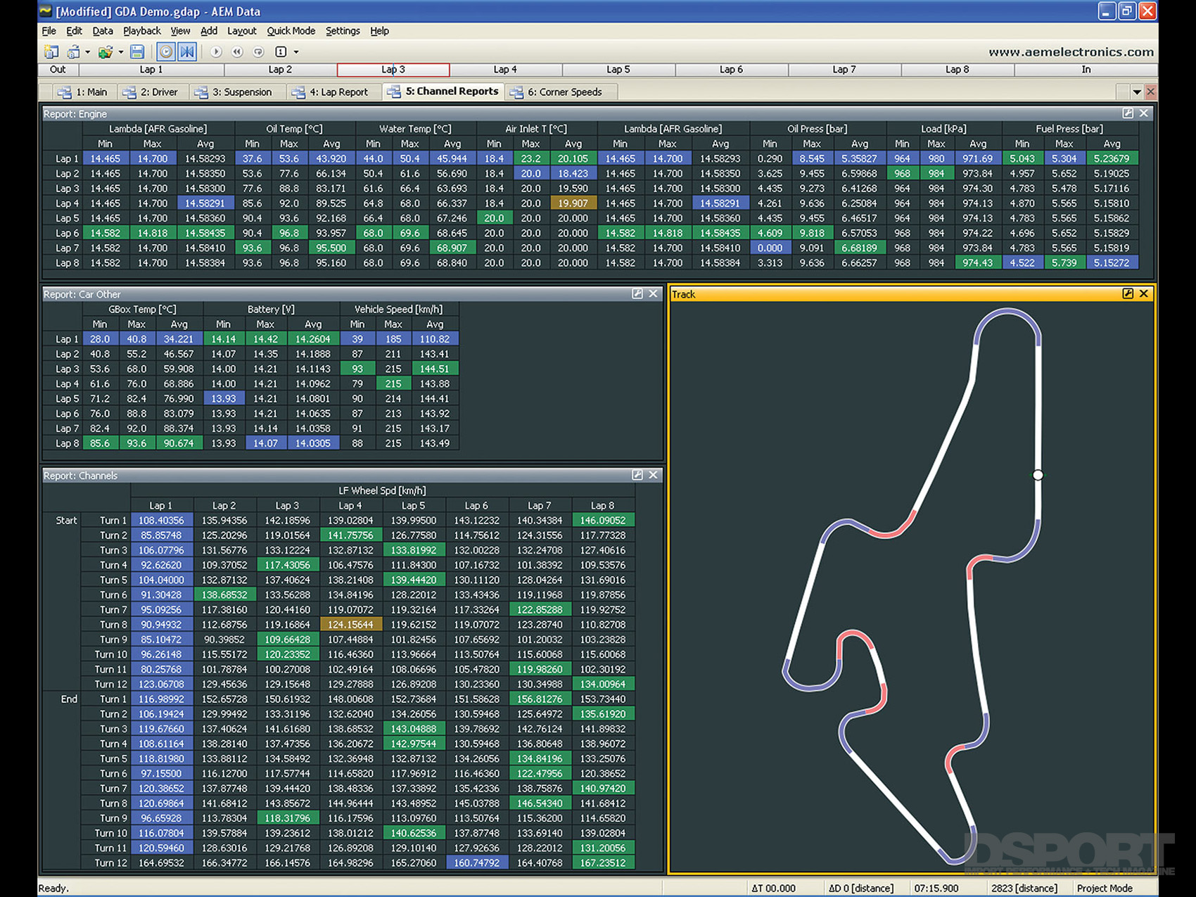Open properties wrench of Engine report
This screenshot has height=897, width=1196.
tap(1128, 113)
